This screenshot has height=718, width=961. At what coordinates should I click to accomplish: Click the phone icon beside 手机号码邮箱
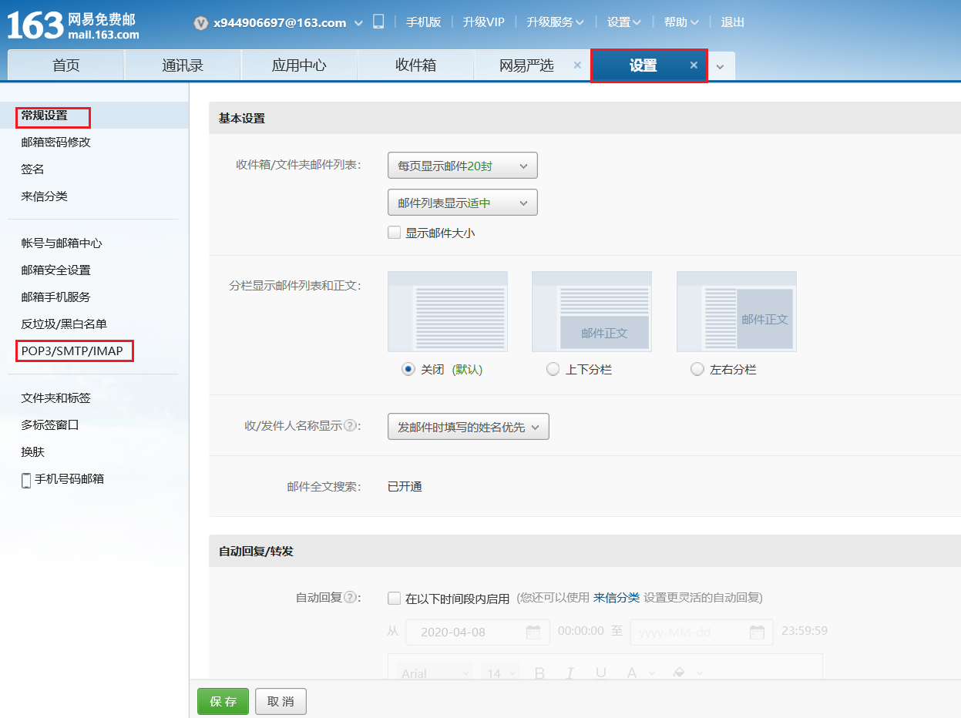(x=26, y=480)
